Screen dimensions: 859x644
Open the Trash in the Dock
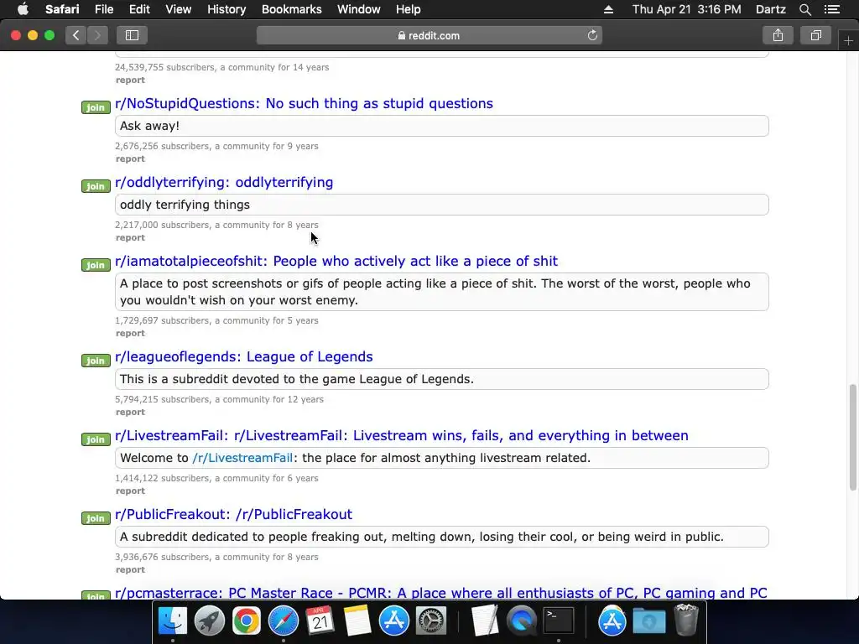tap(686, 620)
